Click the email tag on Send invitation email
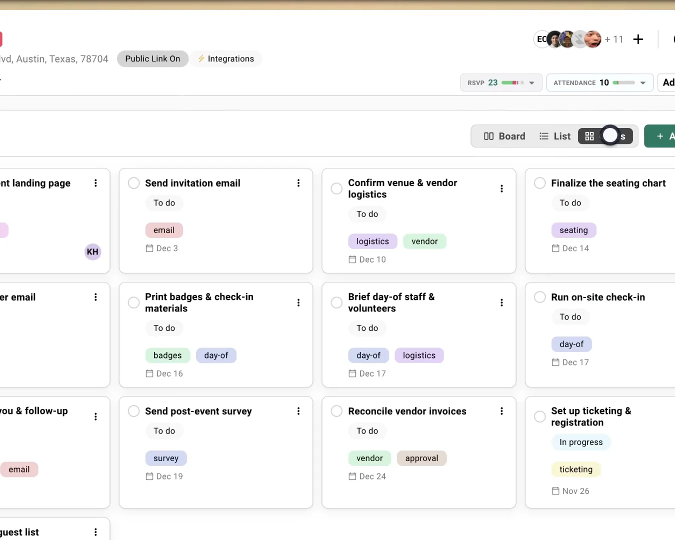This screenshot has width=675, height=540. coord(164,230)
